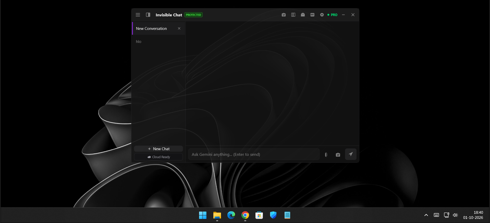This screenshot has width=490, height=223.
Task: Capture screen using input-bar camera icon
Action: (x=338, y=155)
